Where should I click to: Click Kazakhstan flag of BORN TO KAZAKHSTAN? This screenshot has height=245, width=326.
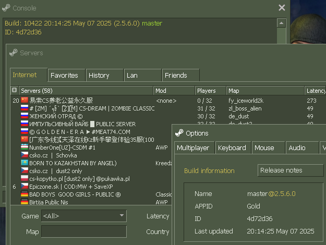[x=25, y=163]
